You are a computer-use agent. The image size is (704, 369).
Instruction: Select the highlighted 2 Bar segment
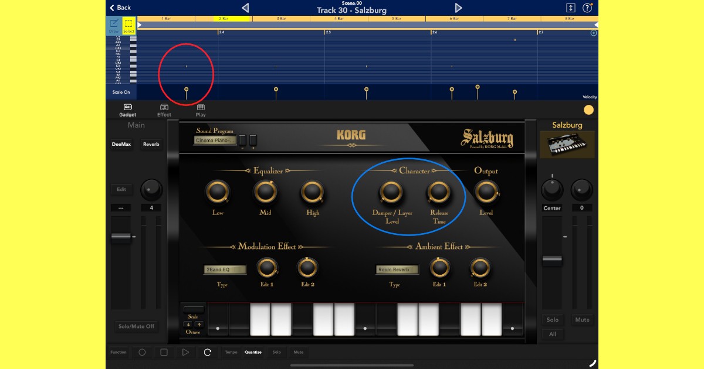pyautogui.click(x=224, y=19)
